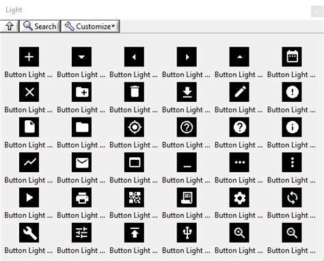Viewport: 324px width, 261px height.
Task: Open the Customize dropdown menu
Action: [x=90, y=26]
